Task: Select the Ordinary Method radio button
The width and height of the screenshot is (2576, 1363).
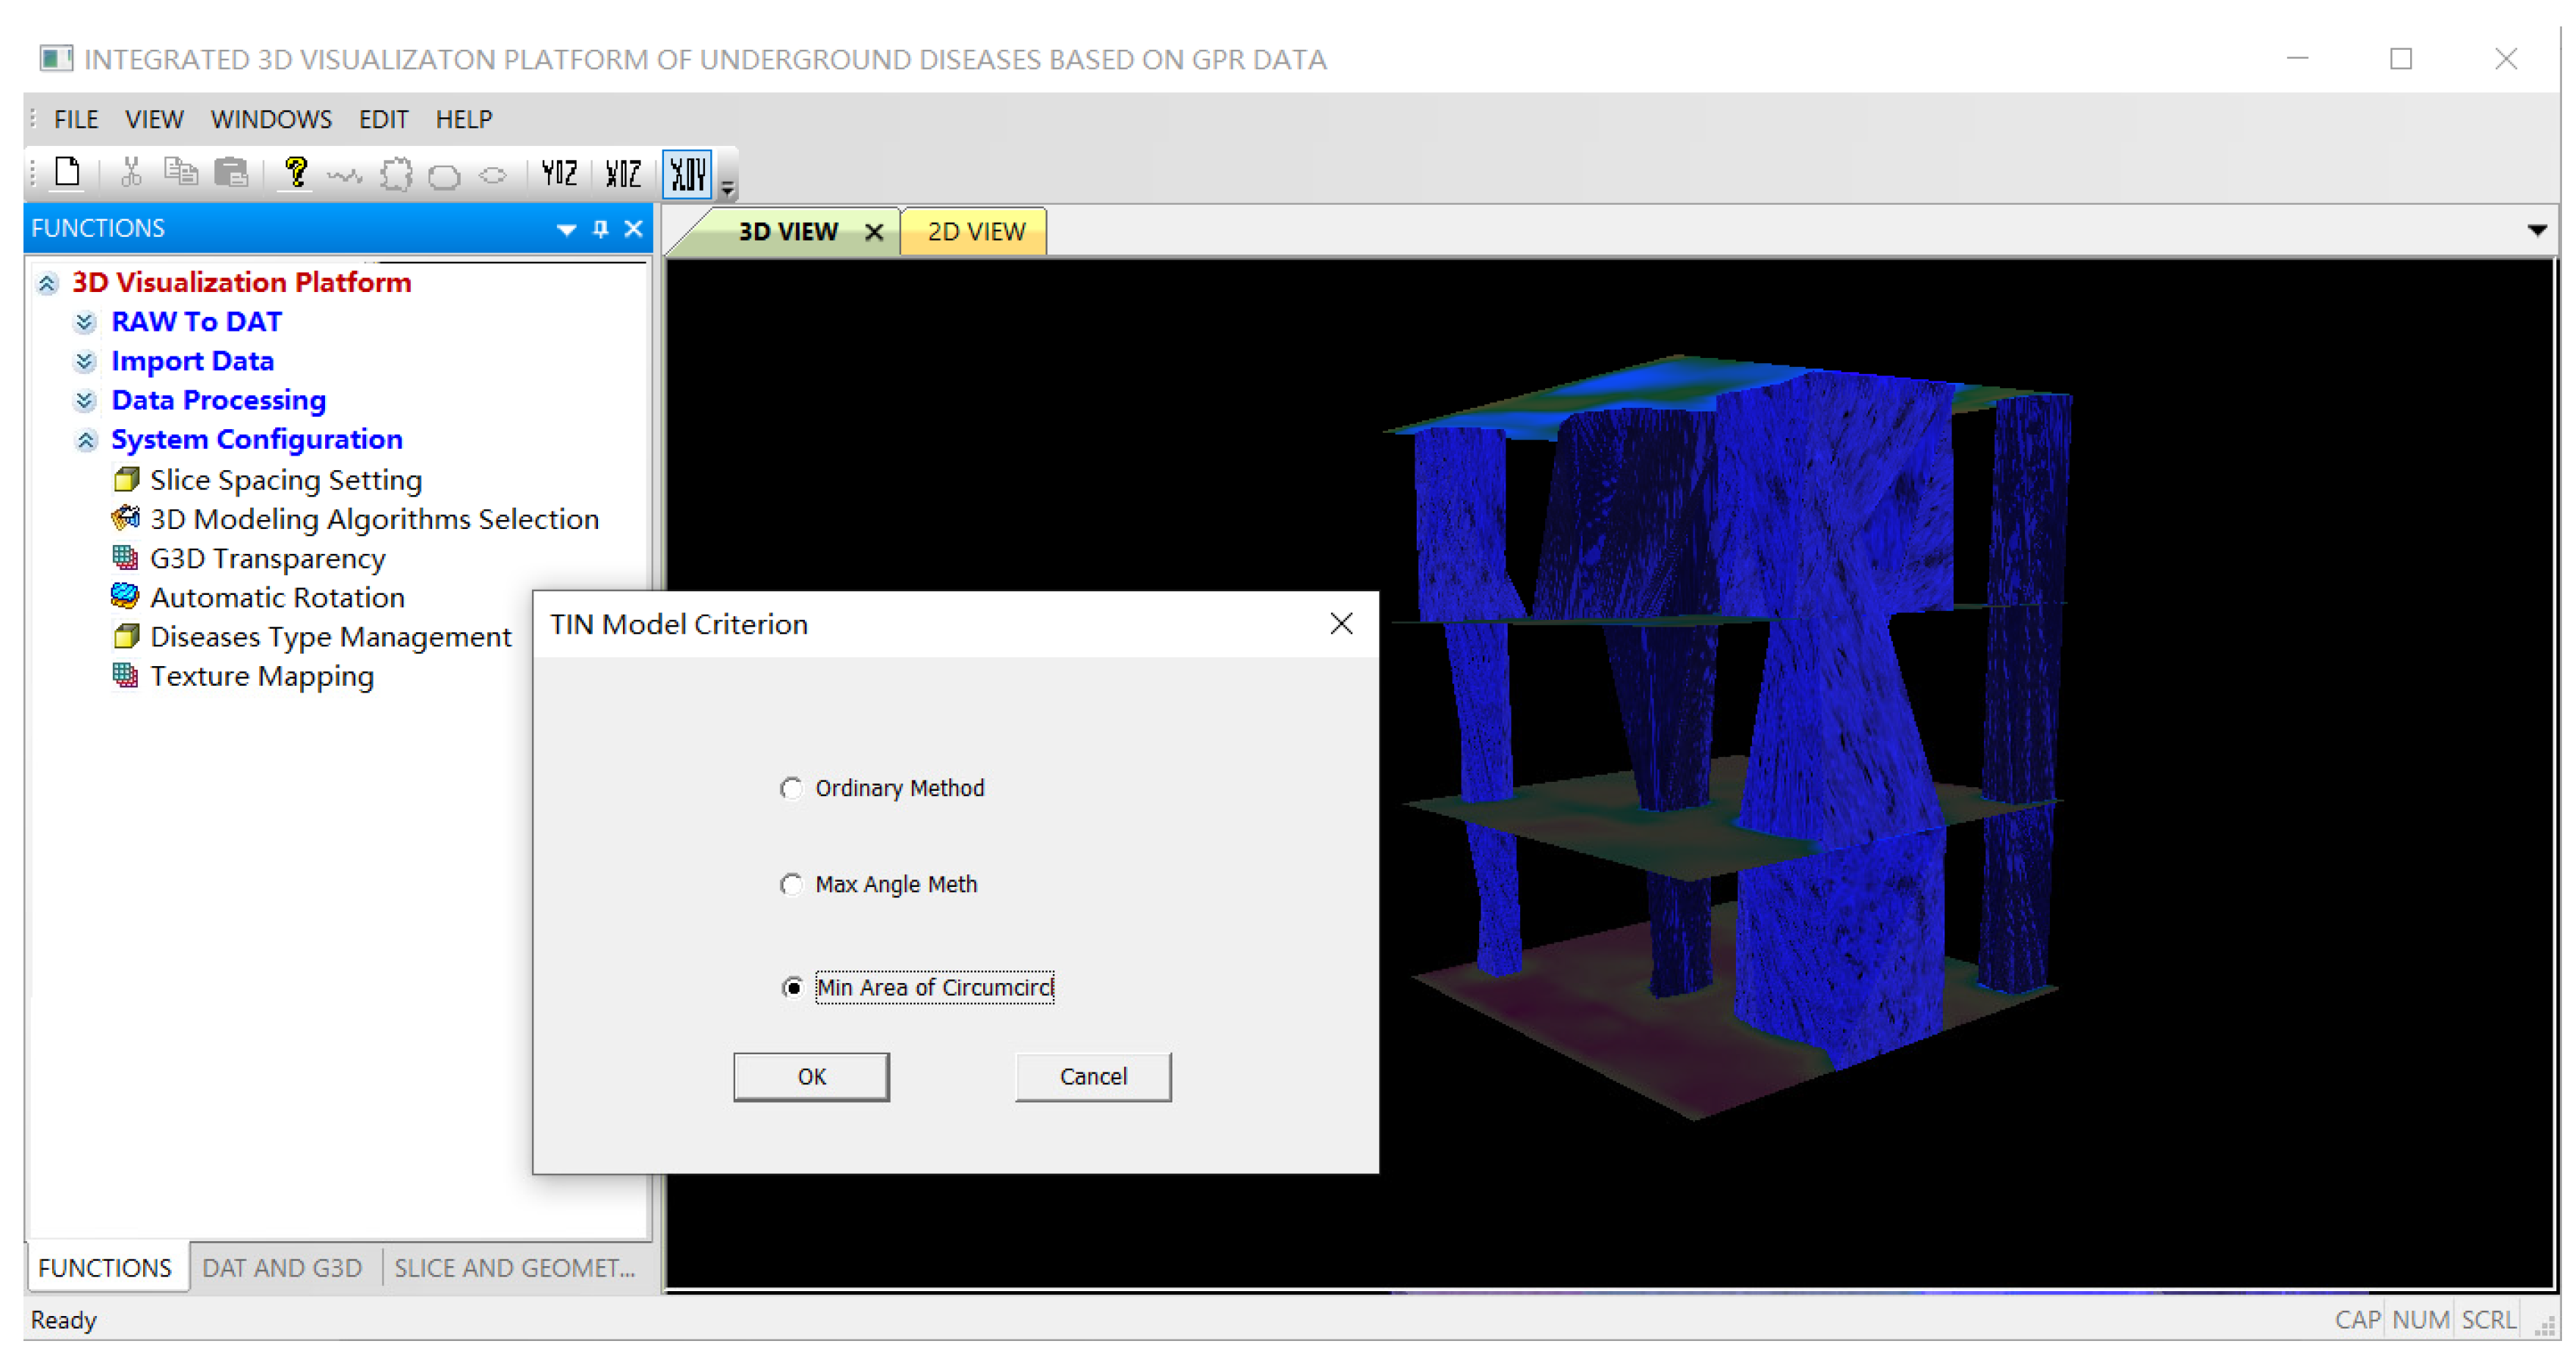Action: point(791,788)
